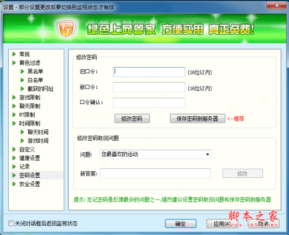Screen dimensions: 289x235
Task: Open the 问题 security question dropdown
Action: (156, 154)
